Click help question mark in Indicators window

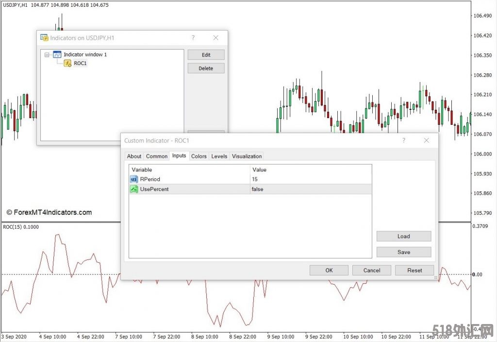click(x=193, y=38)
